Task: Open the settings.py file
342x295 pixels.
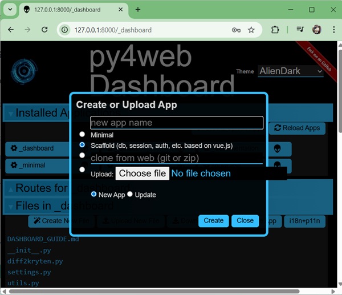Action: (x=29, y=272)
